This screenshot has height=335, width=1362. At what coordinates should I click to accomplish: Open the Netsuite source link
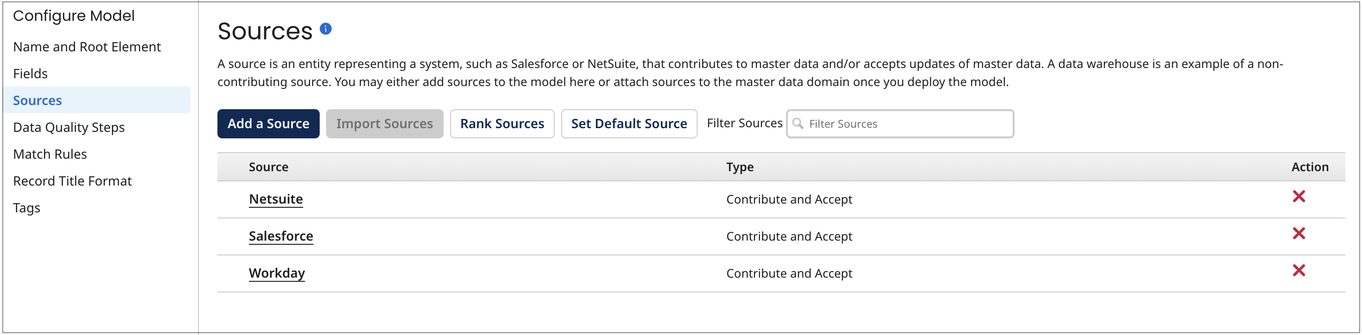[x=275, y=199]
